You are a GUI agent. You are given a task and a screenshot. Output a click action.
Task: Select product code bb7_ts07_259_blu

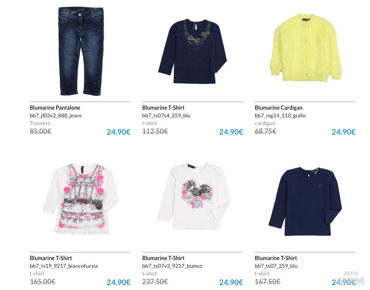coord(276,266)
